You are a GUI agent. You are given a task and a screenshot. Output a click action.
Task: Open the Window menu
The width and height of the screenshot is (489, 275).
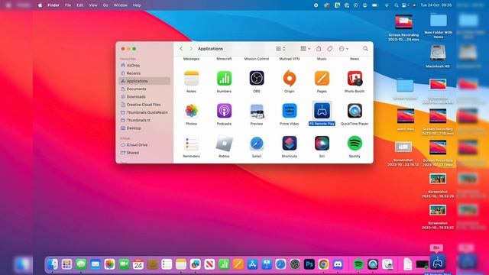pos(121,5)
